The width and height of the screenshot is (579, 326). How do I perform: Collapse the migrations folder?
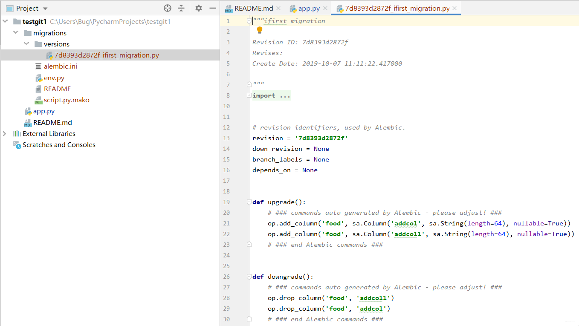pyautogui.click(x=16, y=33)
